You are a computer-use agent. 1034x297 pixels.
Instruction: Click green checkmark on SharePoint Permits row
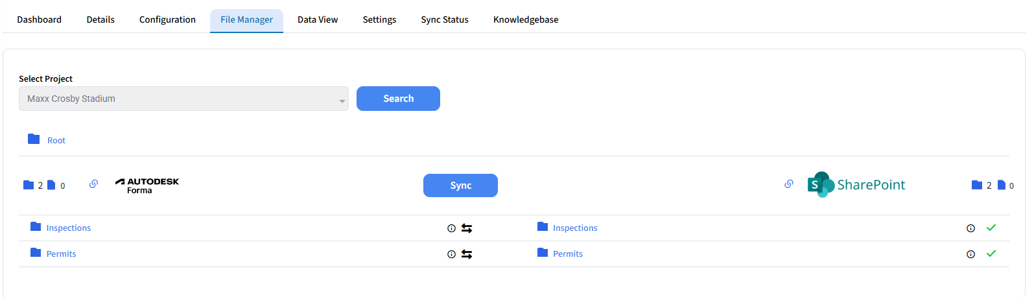991,254
